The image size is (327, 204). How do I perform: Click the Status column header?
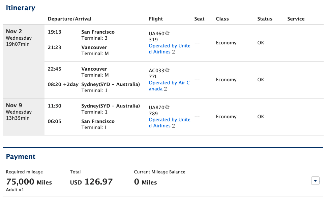pyautogui.click(x=265, y=19)
